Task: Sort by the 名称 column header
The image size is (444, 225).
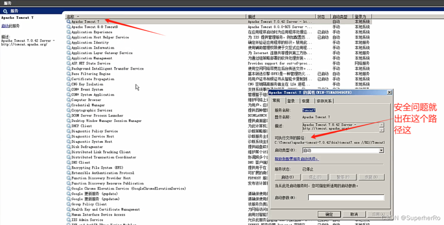Action: [x=156, y=17]
